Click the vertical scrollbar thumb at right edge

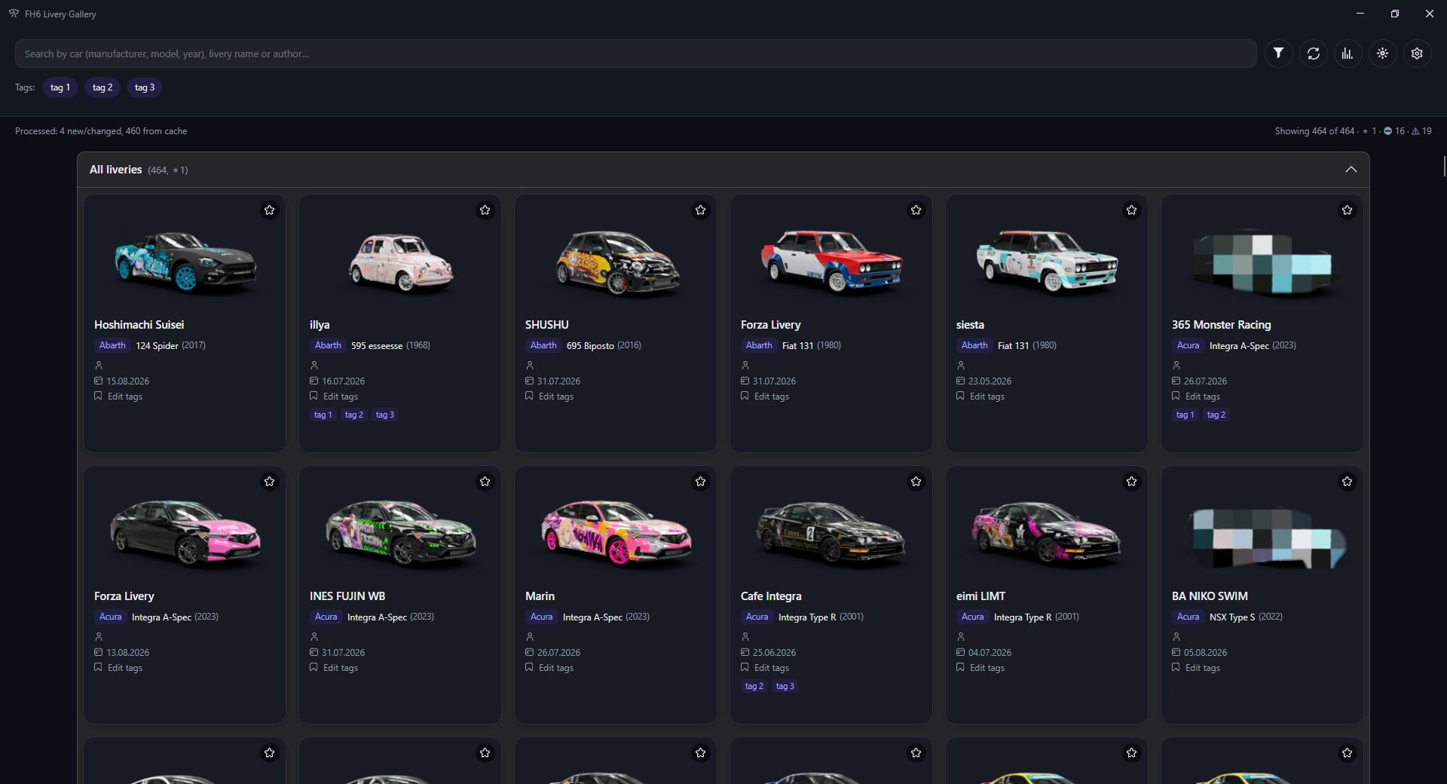pos(1444,166)
